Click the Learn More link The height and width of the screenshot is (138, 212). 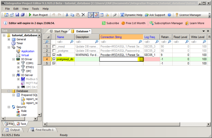(x=195, y=23)
